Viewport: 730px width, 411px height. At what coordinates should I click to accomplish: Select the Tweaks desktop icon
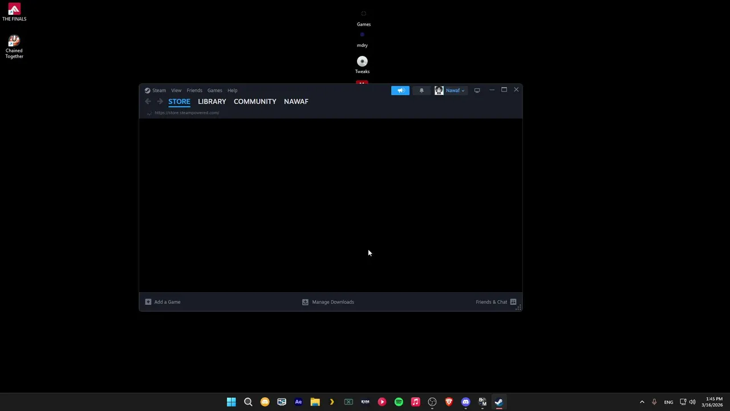point(362,65)
